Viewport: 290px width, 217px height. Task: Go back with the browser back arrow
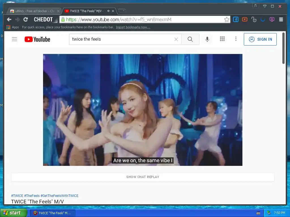[x=9, y=19]
